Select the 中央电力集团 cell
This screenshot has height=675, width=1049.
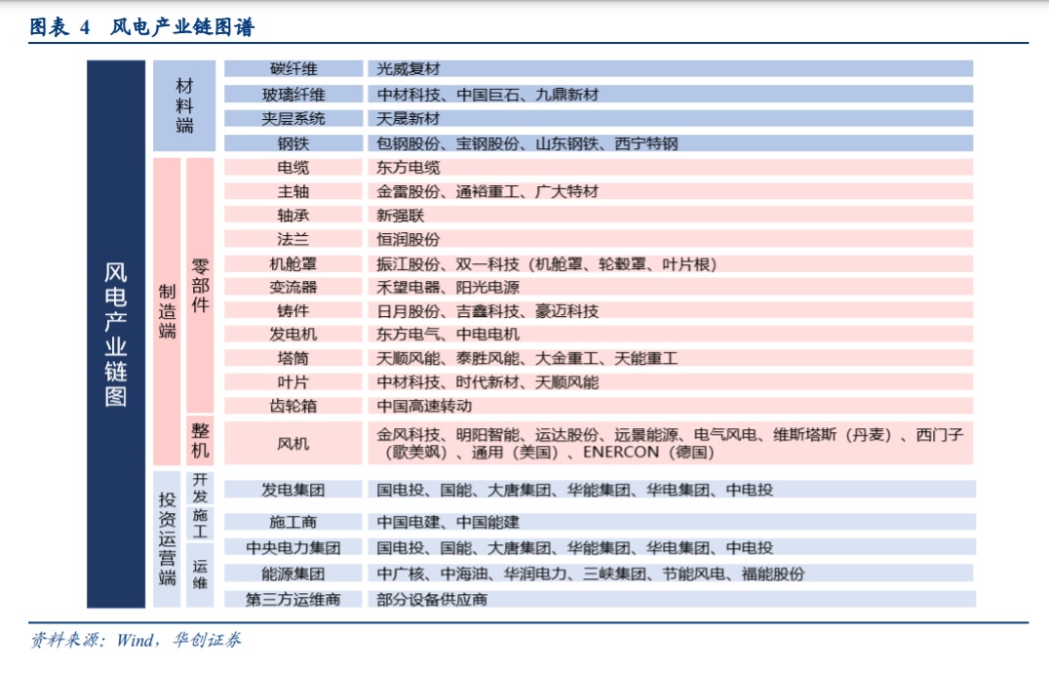tap(293, 548)
